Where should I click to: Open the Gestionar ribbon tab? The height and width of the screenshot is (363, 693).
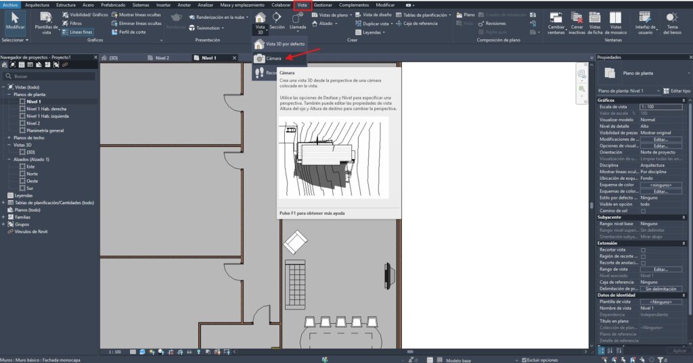[x=323, y=5]
